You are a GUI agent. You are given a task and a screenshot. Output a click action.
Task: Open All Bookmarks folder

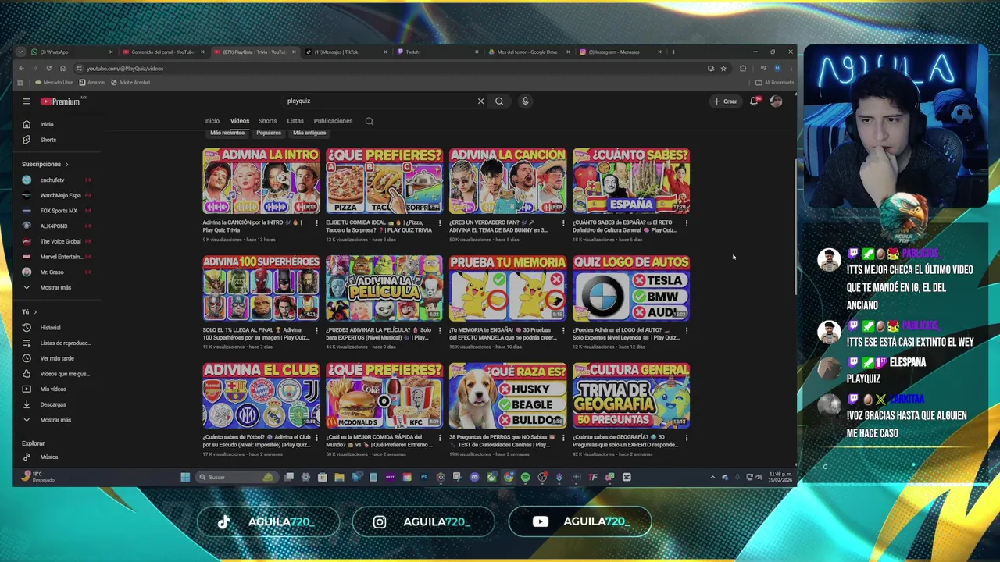(775, 82)
